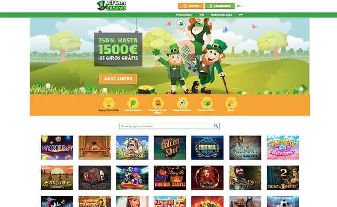This screenshot has height=207, width=337.
Task: Open the Horror Castle game thumbnail
Action: point(170,178)
